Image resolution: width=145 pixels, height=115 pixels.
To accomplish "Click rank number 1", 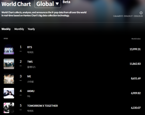I will (x=21, y=47).
